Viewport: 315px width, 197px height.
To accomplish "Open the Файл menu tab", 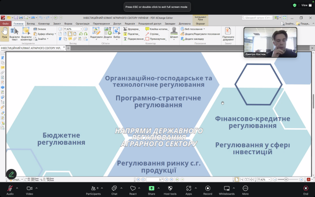I will (6, 23).
